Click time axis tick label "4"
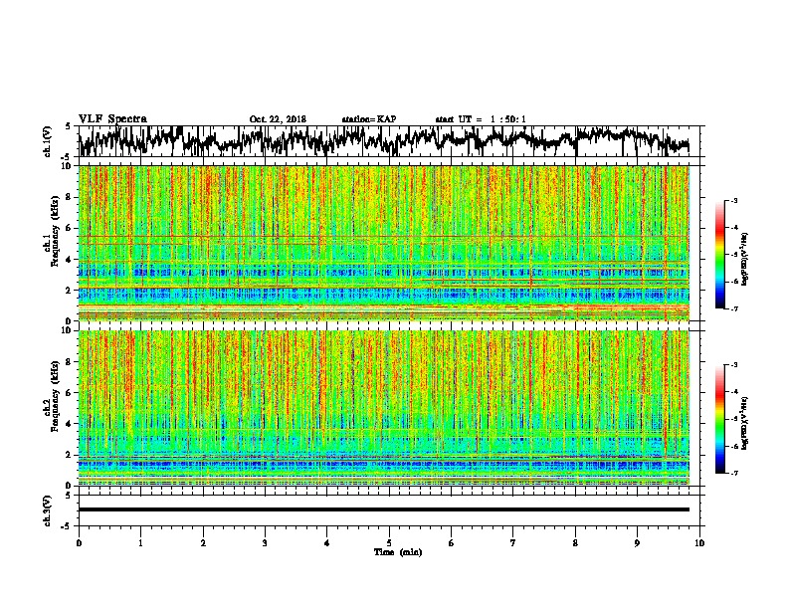Image resolution: width=788 pixels, height=609 pixels. coord(326,543)
